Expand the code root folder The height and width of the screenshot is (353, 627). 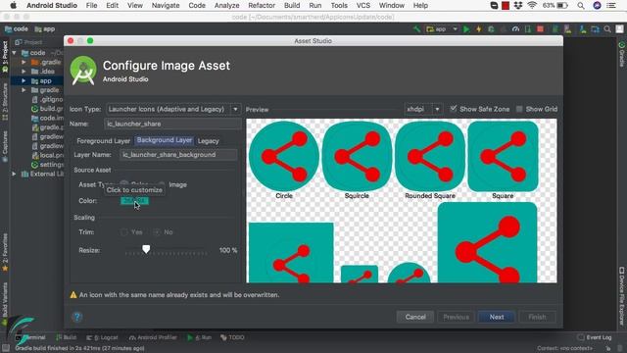[x=14, y=53]
